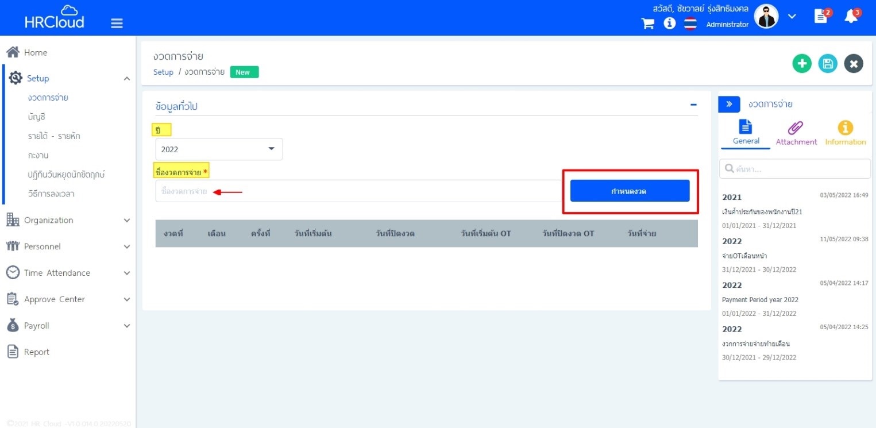The height and width of the screenshot is (428, 876).
Task: Switch to the Attachment tab
Action: pyautogui.click(x=796, y=133)
